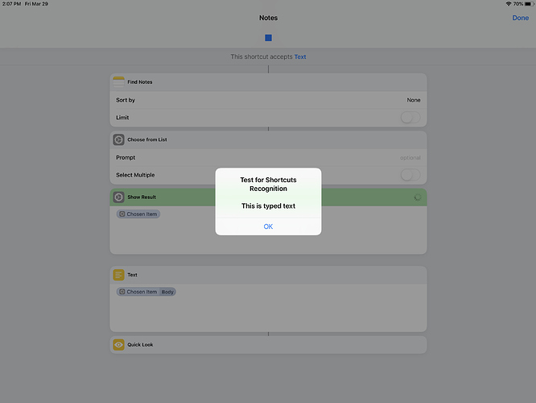This screenshot has height=403, width=536.
Task: Open the Sort by None dropdown
Action: 414,100
